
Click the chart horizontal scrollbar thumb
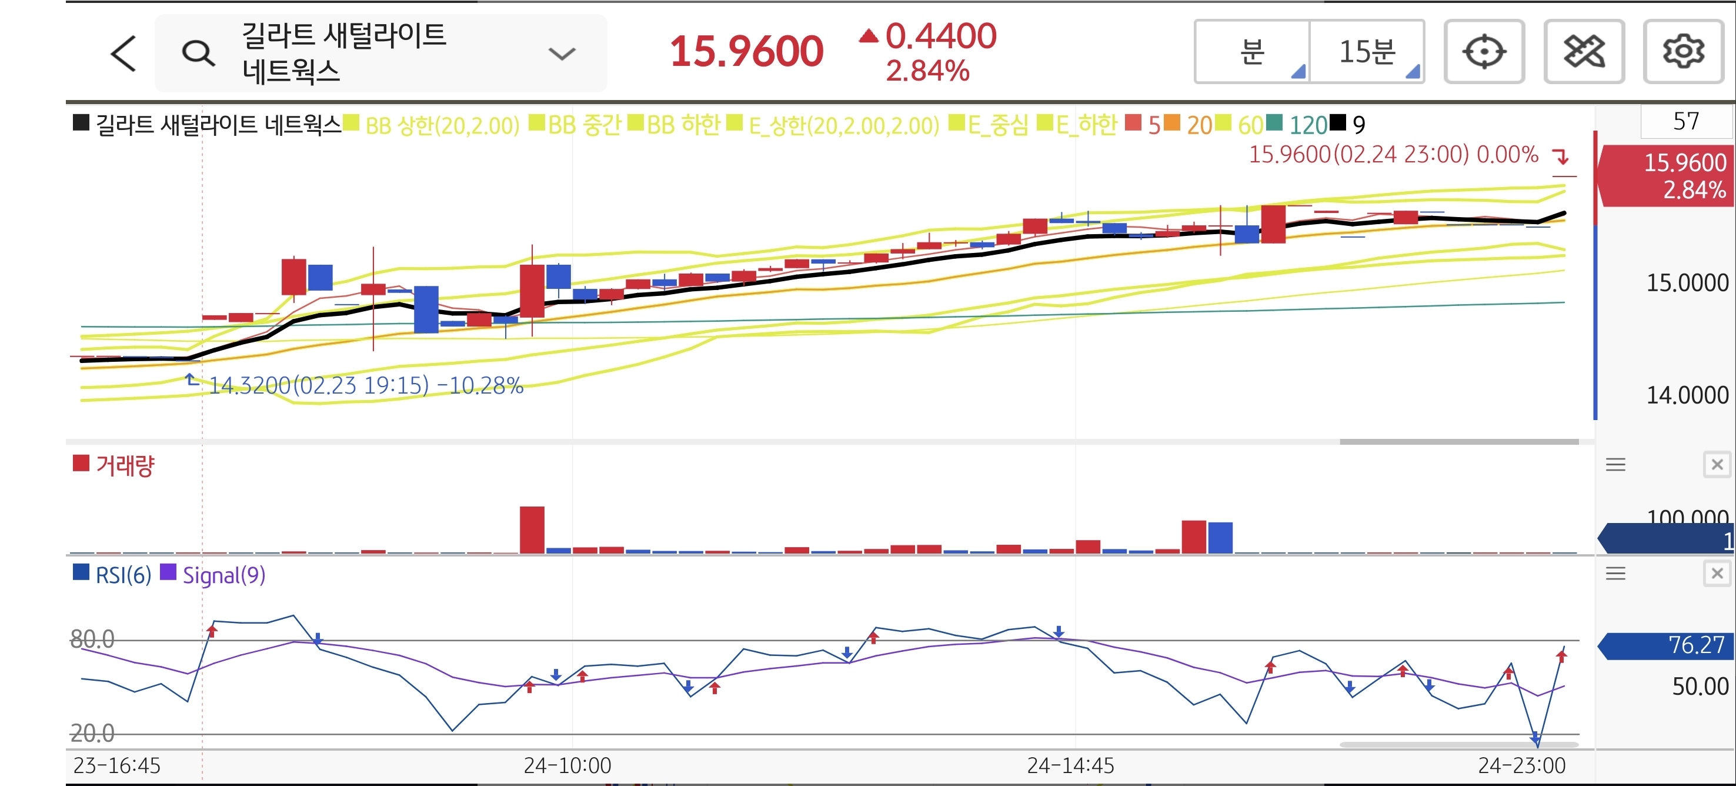(x=1458, y=442)
